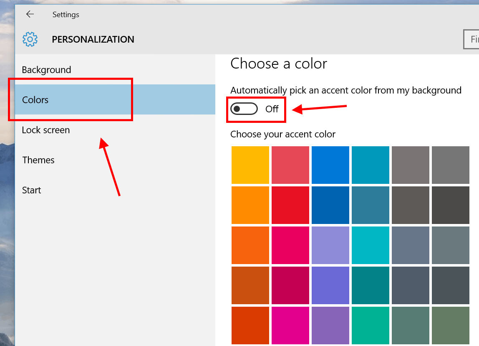479x346 pixels.
Task: Select the dark slate-blue swatch in fourth row
Action: 410,285
